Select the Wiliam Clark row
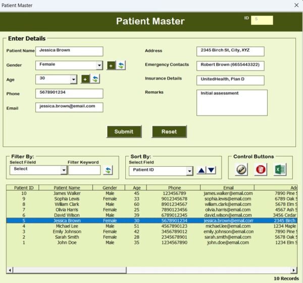303x283 pixels. 151,204
